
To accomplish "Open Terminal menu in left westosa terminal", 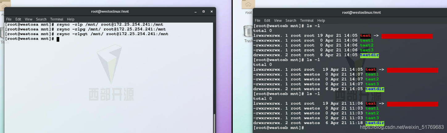I will click(57, 19).
